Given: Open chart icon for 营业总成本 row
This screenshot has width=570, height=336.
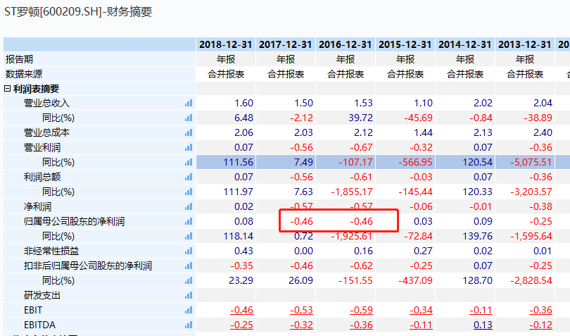Looking at the screenshot, I should 189,132.
